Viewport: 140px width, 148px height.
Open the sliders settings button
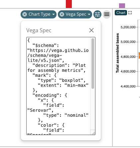point(97,14)
